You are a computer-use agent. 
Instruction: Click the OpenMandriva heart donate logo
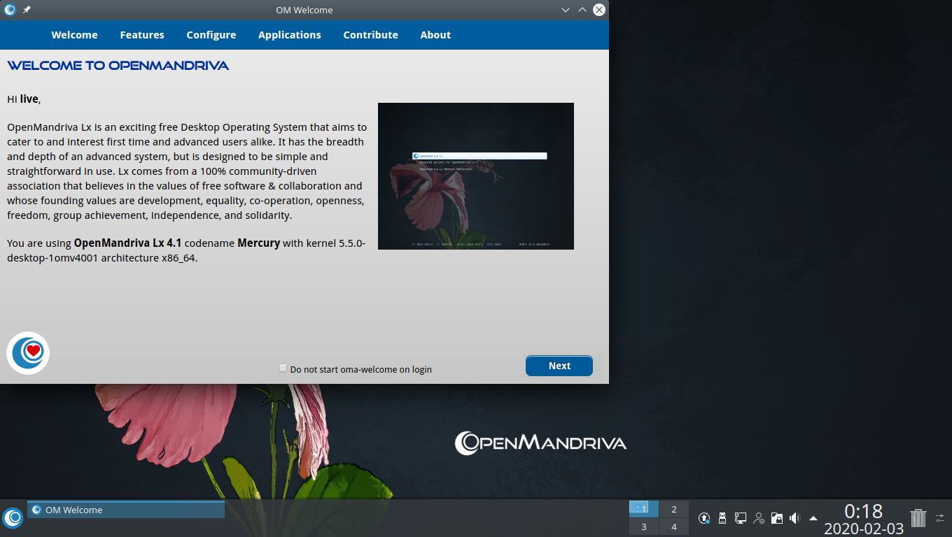coord(28,353)
